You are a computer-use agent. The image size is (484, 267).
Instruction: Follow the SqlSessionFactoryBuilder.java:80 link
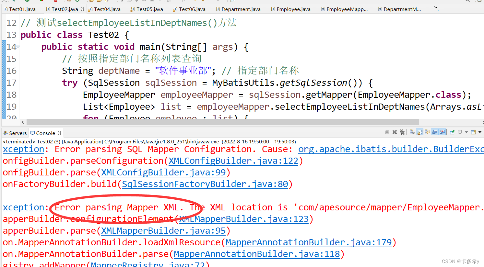click(x=205, y=184)
